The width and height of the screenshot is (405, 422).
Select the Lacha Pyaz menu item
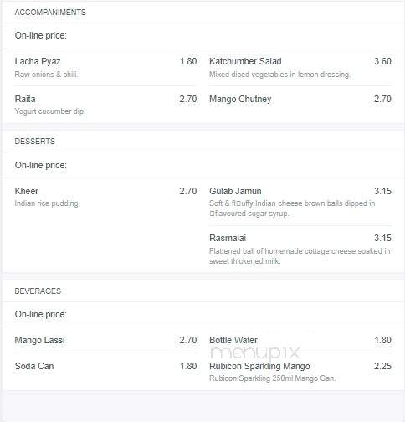click(105, 68)
